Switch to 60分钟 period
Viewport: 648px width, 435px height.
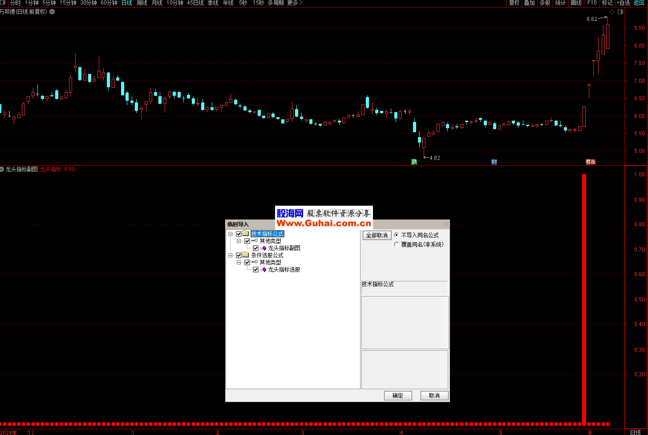(x=109, y=3)
